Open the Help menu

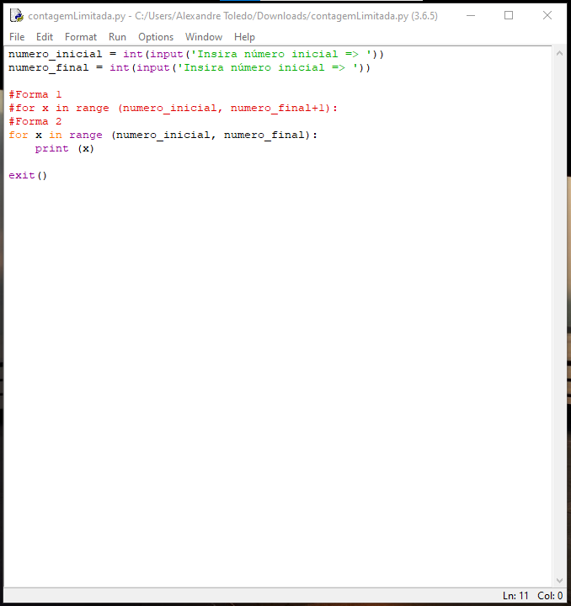click(x=244, y=37)
